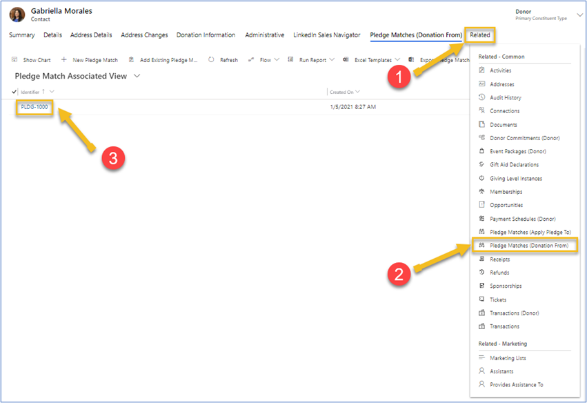
Task: Click the Refunds icon
Action: click(481, 273)
